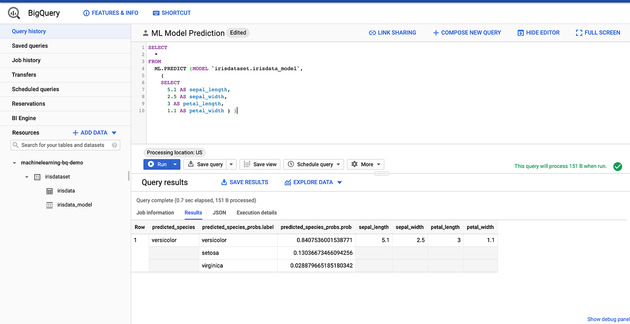Screen dimensions: 630x324
Task: Click the FULL SCREEN icon
Action: click(x=579, y=32)
